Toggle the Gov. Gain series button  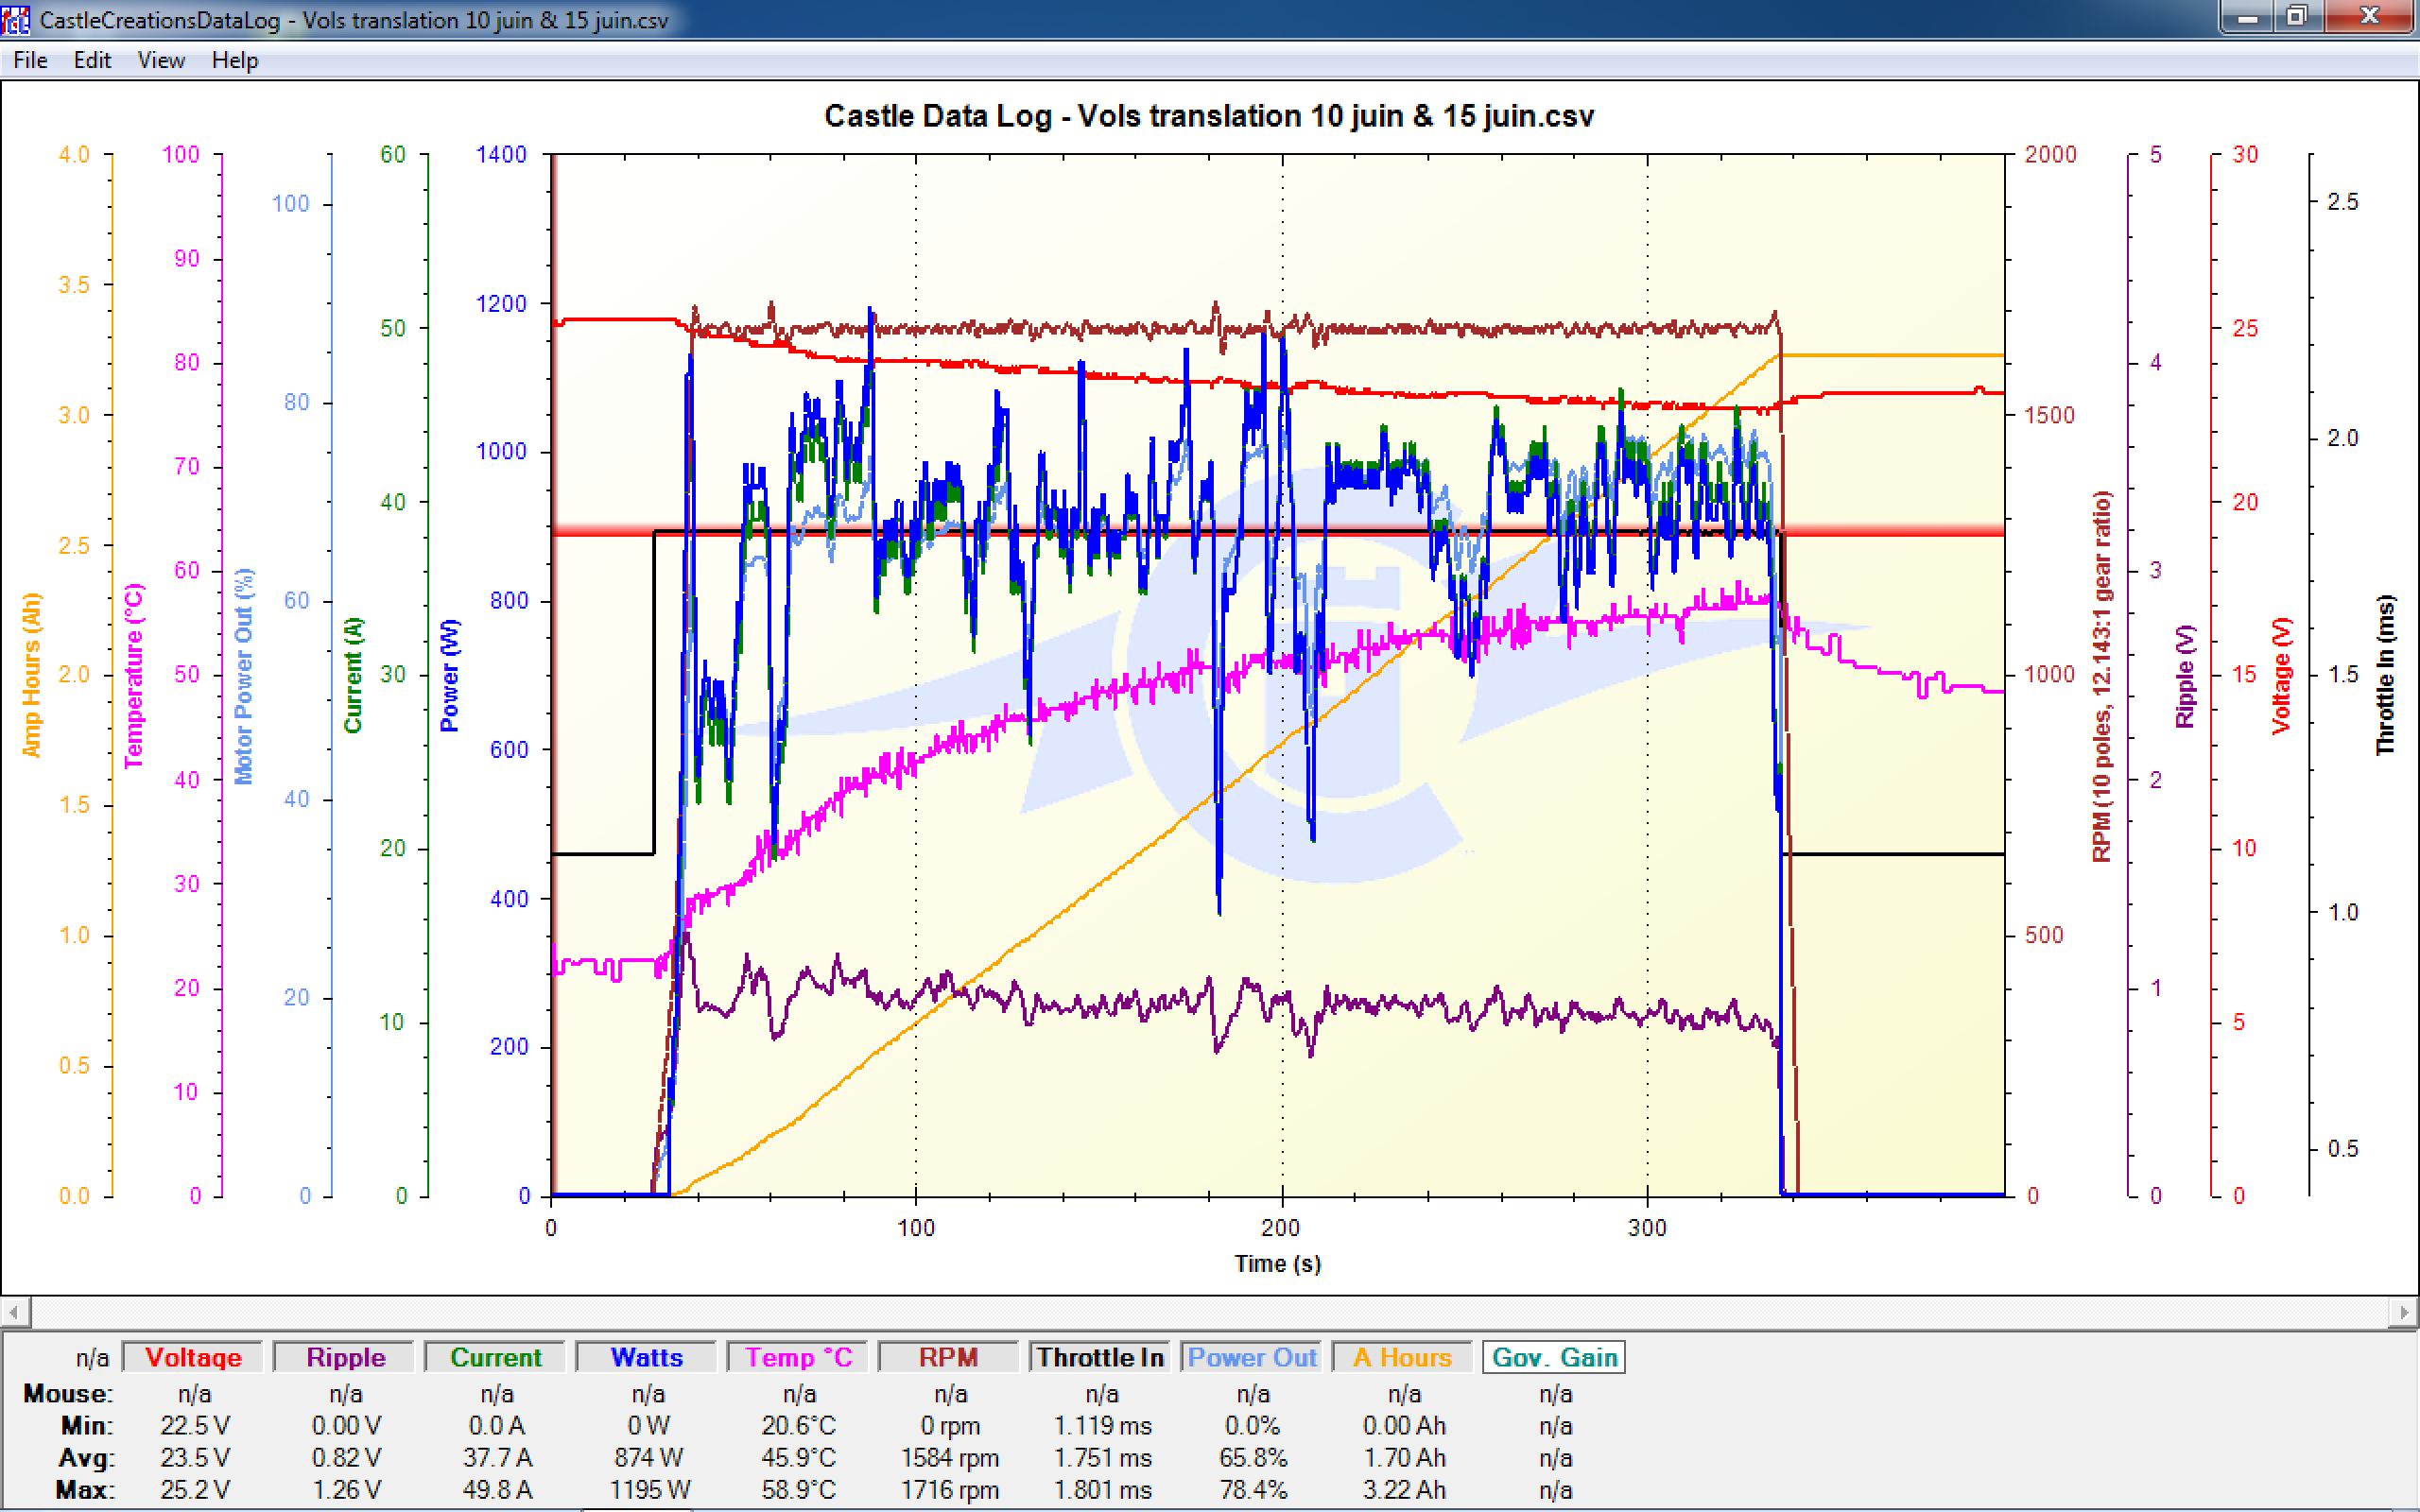pos(1554,1357)
